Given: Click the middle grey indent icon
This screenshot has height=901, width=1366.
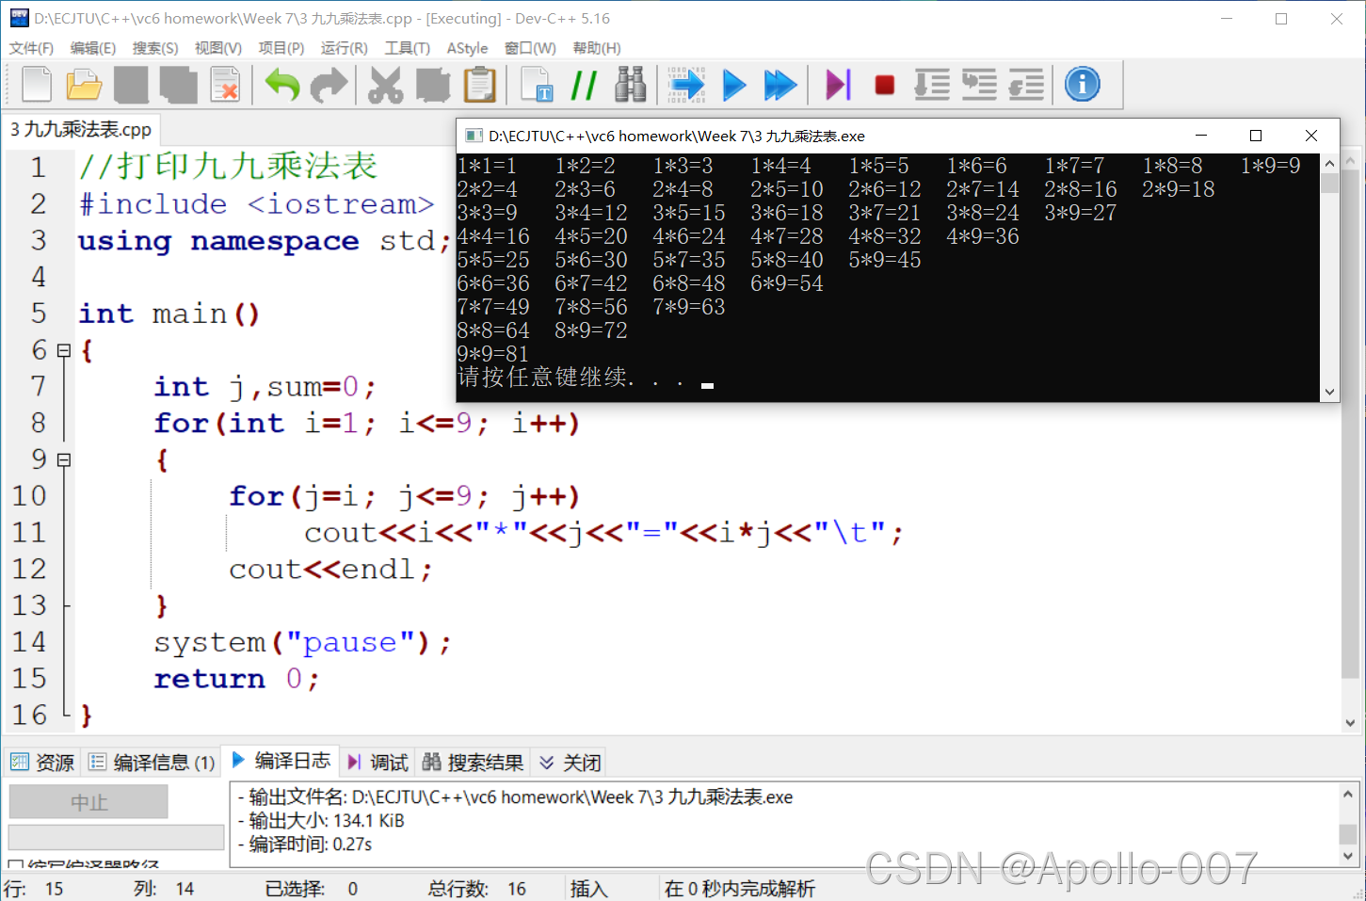Looking at the screenshot, I should [x=979, y=85].
